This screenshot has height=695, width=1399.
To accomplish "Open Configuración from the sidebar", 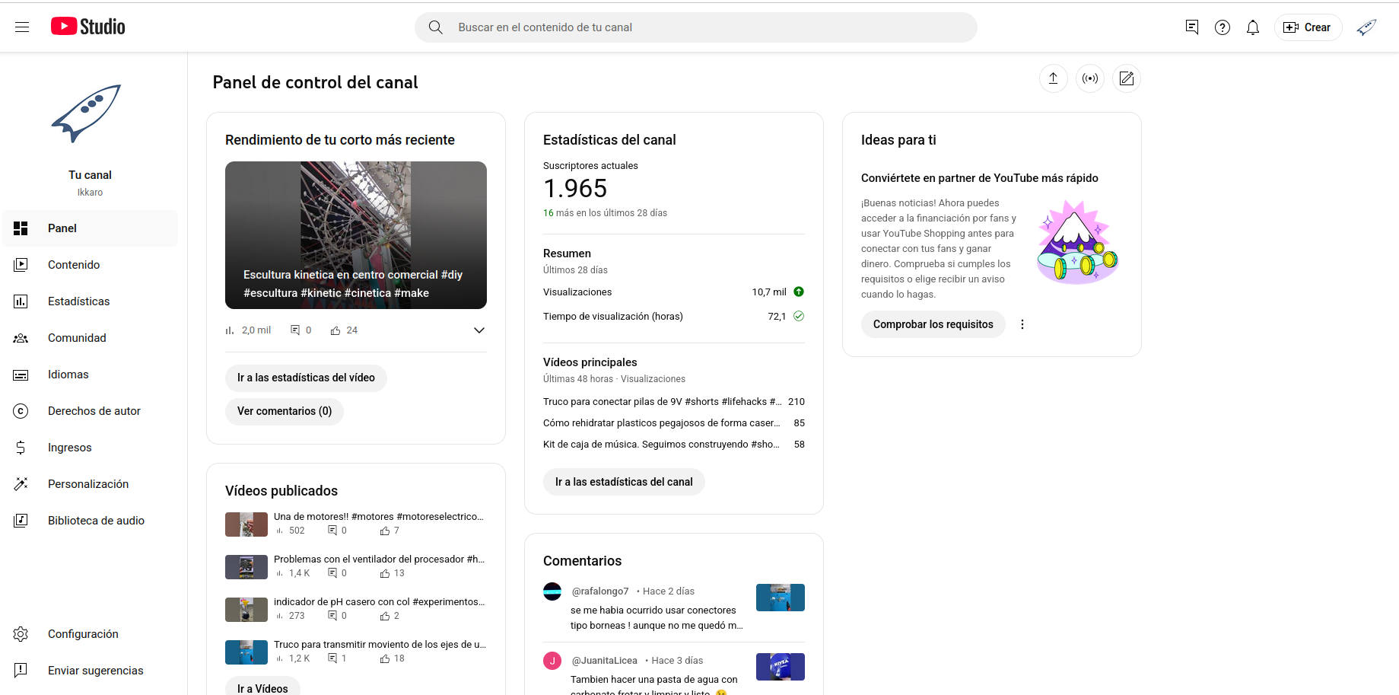I will click(83, 633).
